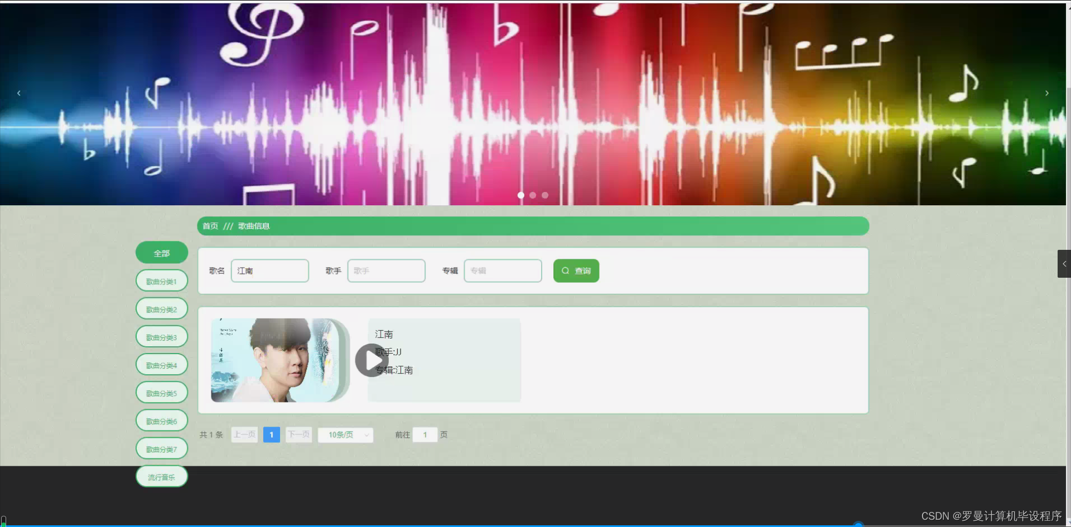Click the 前往 page number input
This screenshot has width=1071, height=527.
point(425,435)
